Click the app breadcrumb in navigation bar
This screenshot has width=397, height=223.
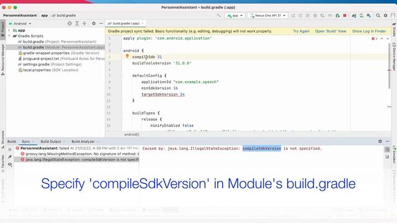tap(44, 15)
